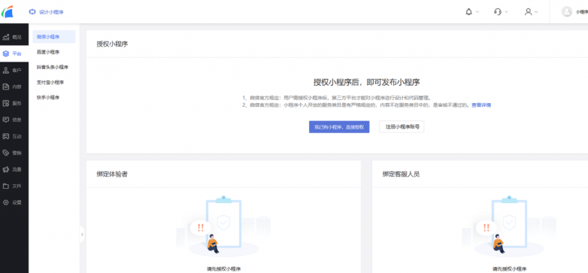Click 请先授权小程序 under 绑定体验者

point(223,268)
